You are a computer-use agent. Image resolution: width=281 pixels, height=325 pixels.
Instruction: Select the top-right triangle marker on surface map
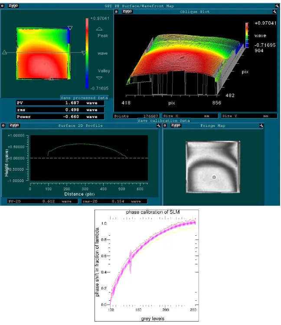70,28
